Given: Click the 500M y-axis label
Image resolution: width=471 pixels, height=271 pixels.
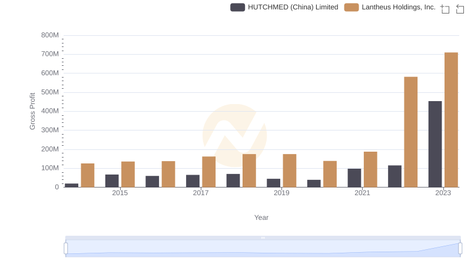Looking at the screenshot, I should point(50,92).
